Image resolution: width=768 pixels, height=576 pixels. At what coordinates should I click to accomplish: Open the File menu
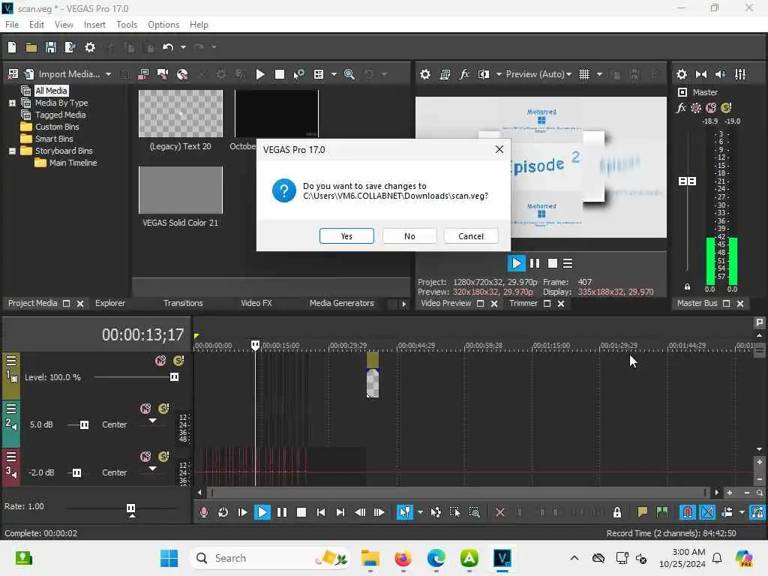tap(12, 25)
